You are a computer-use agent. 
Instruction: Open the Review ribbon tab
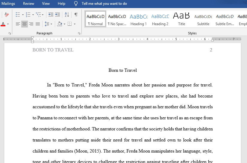click(x=28, y=4)
